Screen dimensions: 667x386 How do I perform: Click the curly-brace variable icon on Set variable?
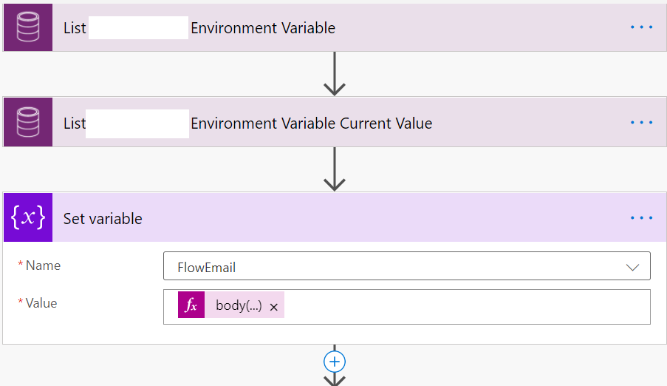[28, 217]
